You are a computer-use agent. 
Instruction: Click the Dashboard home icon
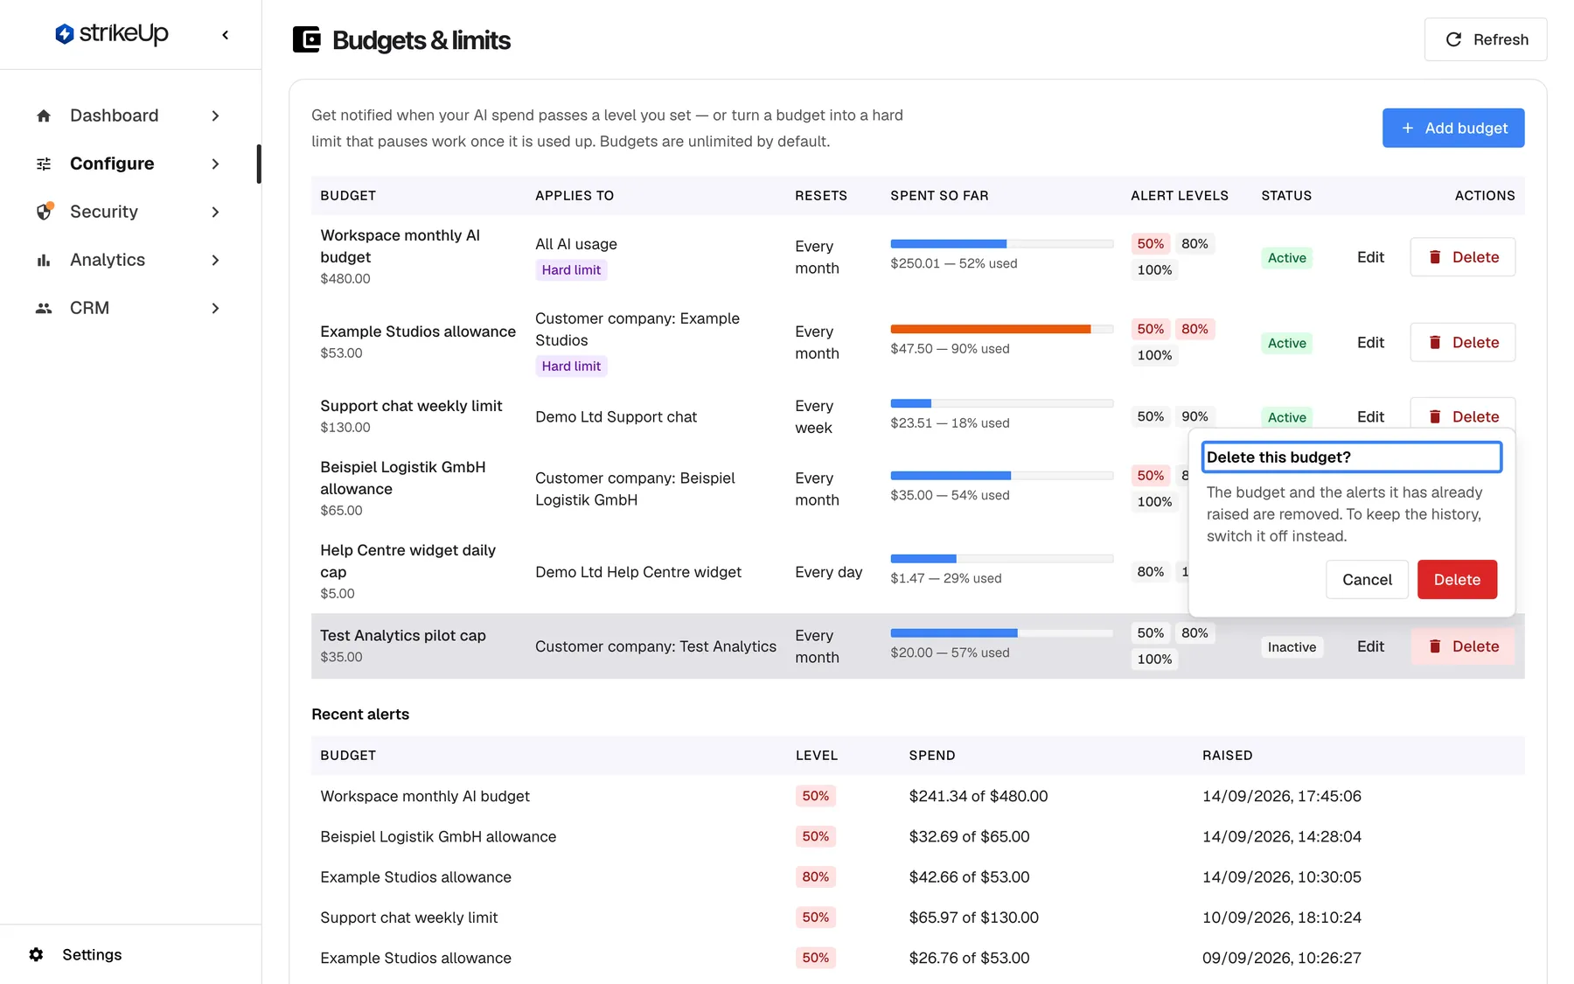click(44, 115)
